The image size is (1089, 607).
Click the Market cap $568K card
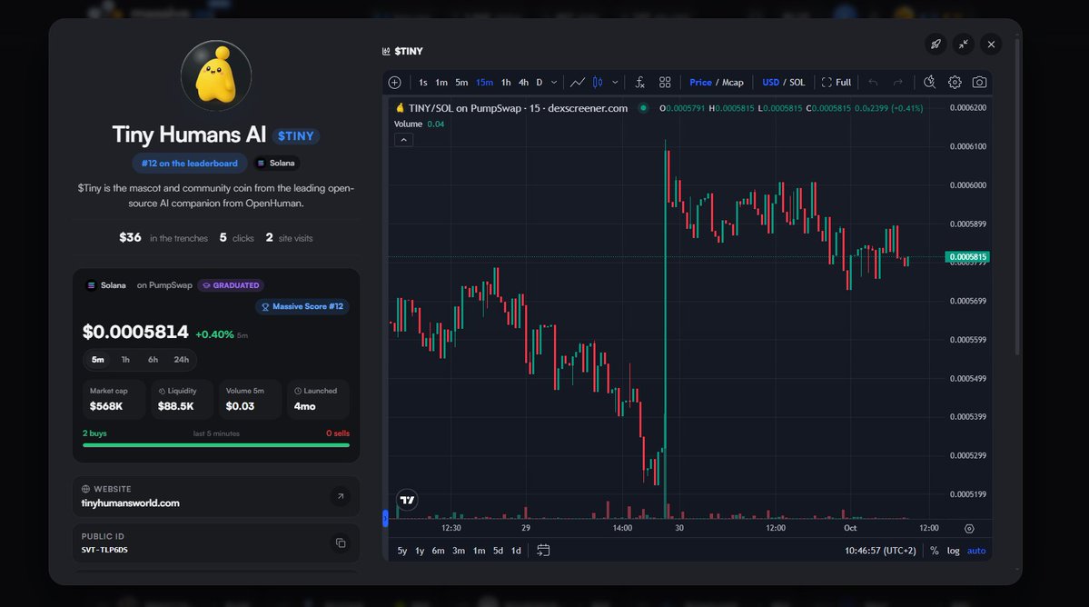pos(114,399)
